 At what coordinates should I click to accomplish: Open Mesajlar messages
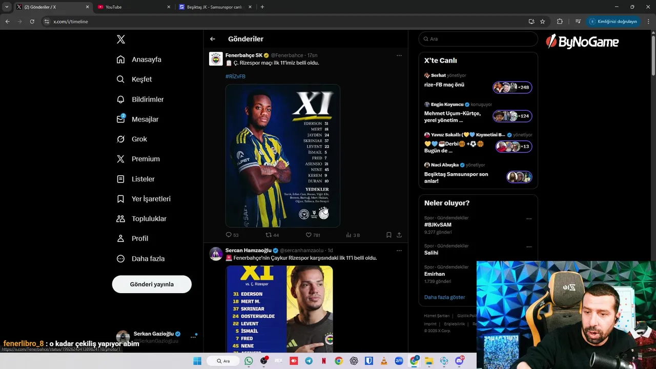click(x=138, y=119)
